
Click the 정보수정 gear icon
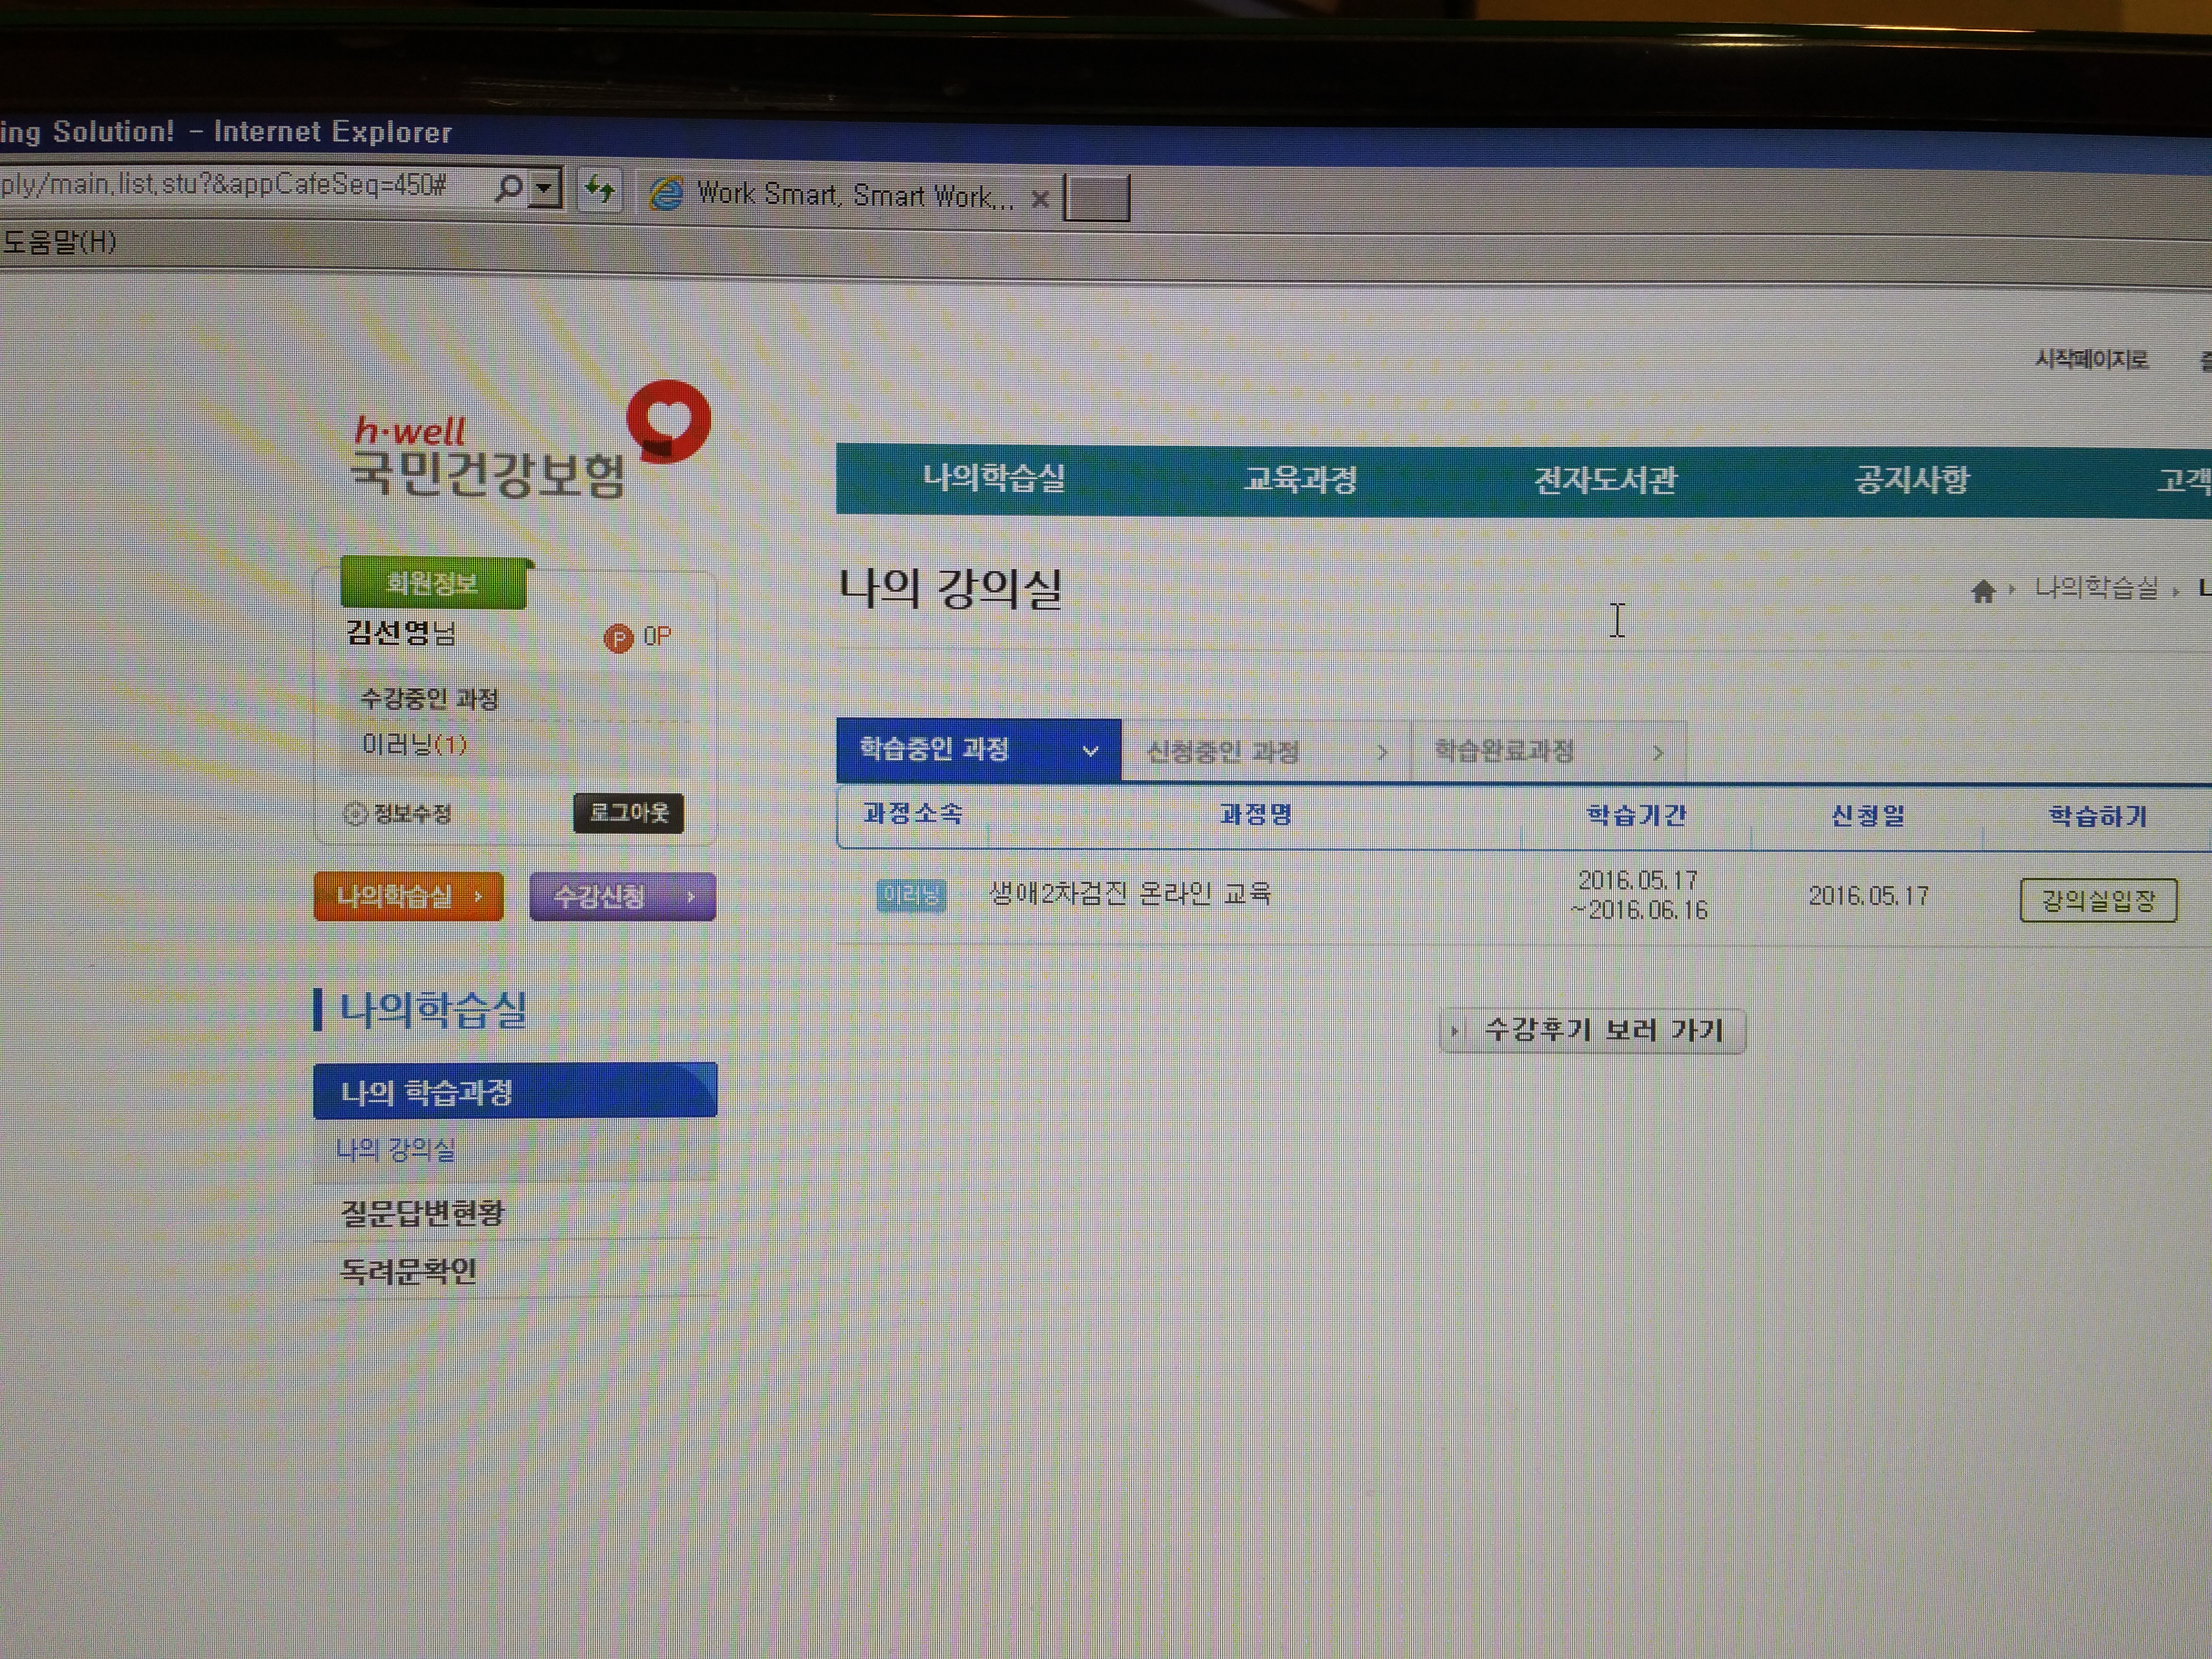click(355, 814)
